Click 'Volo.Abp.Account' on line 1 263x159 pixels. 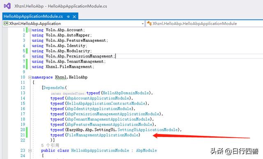click(x=64, y=30)
